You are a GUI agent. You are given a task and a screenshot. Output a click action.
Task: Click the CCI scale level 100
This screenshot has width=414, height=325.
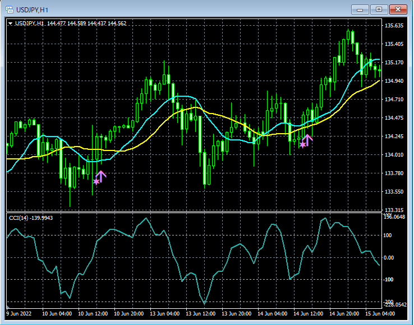(387, 235)
